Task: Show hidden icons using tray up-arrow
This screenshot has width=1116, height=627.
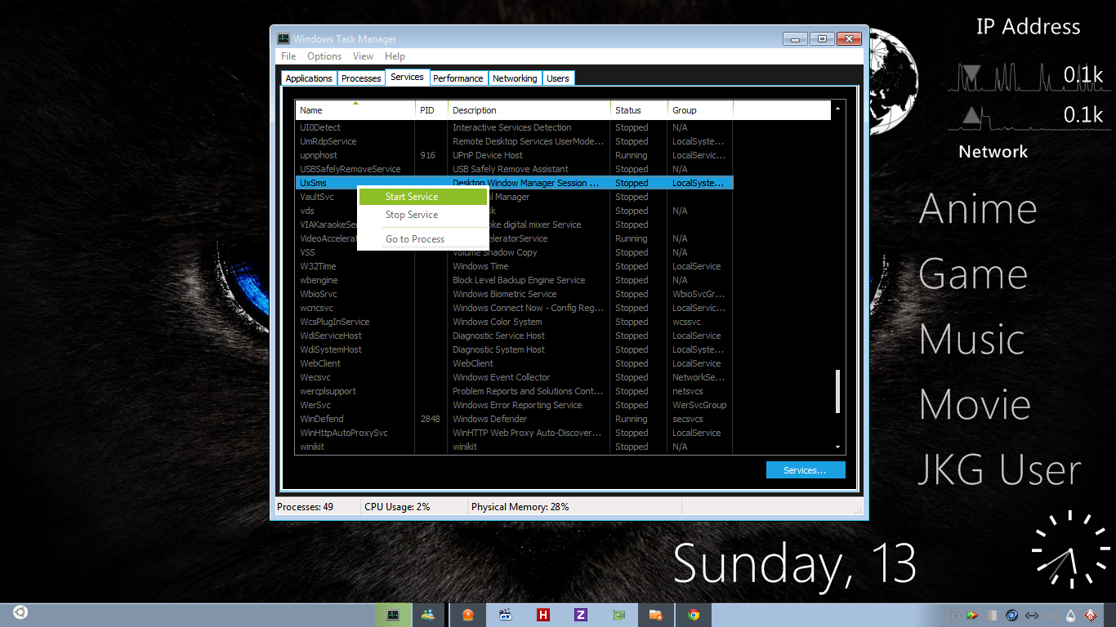Action: point(952,616)
